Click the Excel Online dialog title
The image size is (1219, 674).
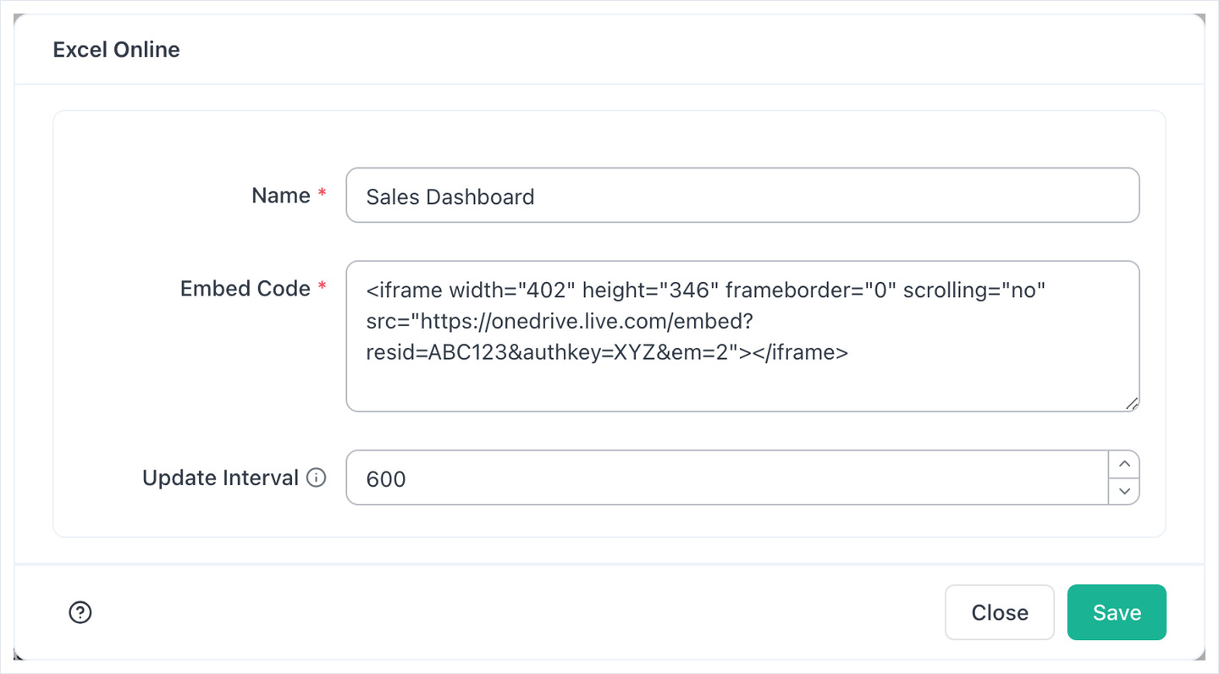pos(116,49)
